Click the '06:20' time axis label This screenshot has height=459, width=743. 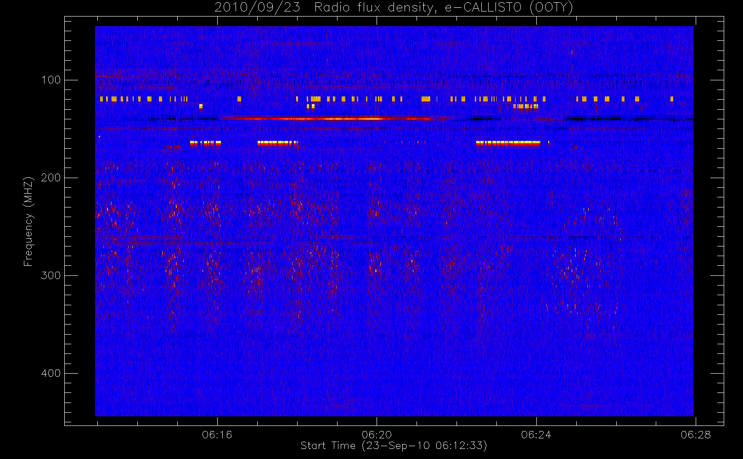click(x=377, y=435)
